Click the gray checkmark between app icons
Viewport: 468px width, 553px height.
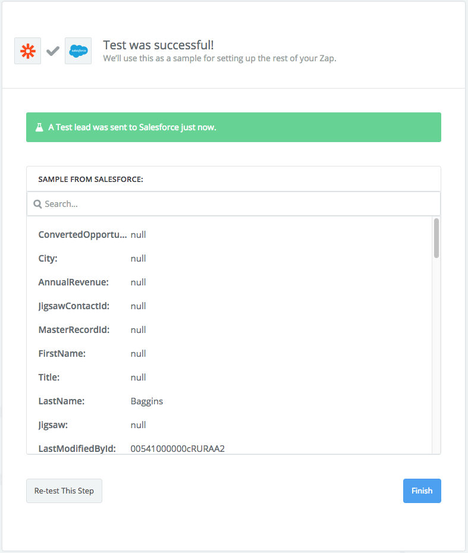tap(53, 51)
